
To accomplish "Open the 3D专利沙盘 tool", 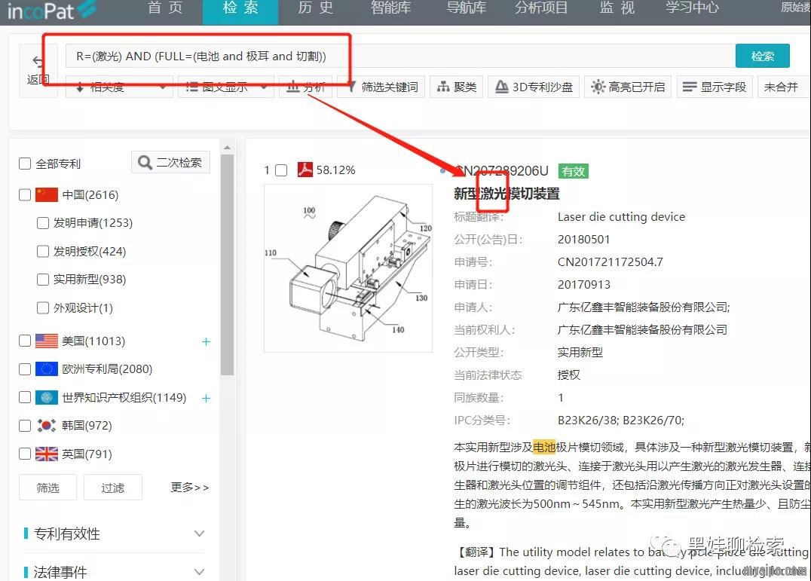I will tap(533, 87).
